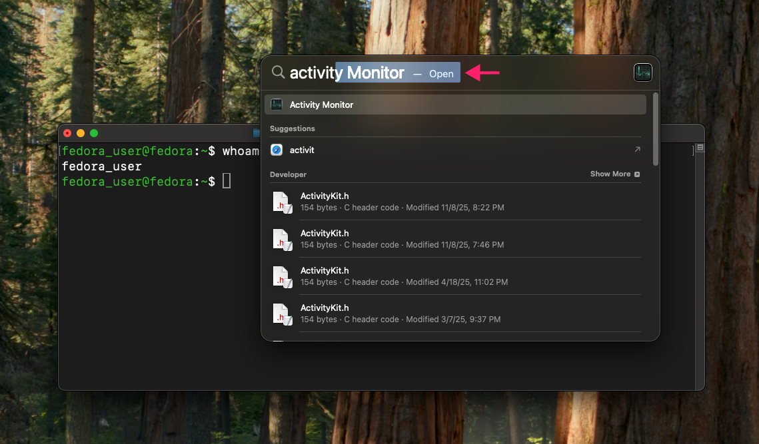
Task: Open ActivityKit.h modified 3/7/25, 9:37 PM
Action: tap(455, 314)
